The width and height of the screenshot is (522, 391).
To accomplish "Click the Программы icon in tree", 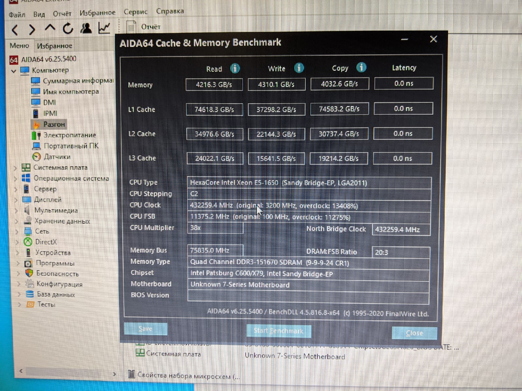I will coord(29,263).
